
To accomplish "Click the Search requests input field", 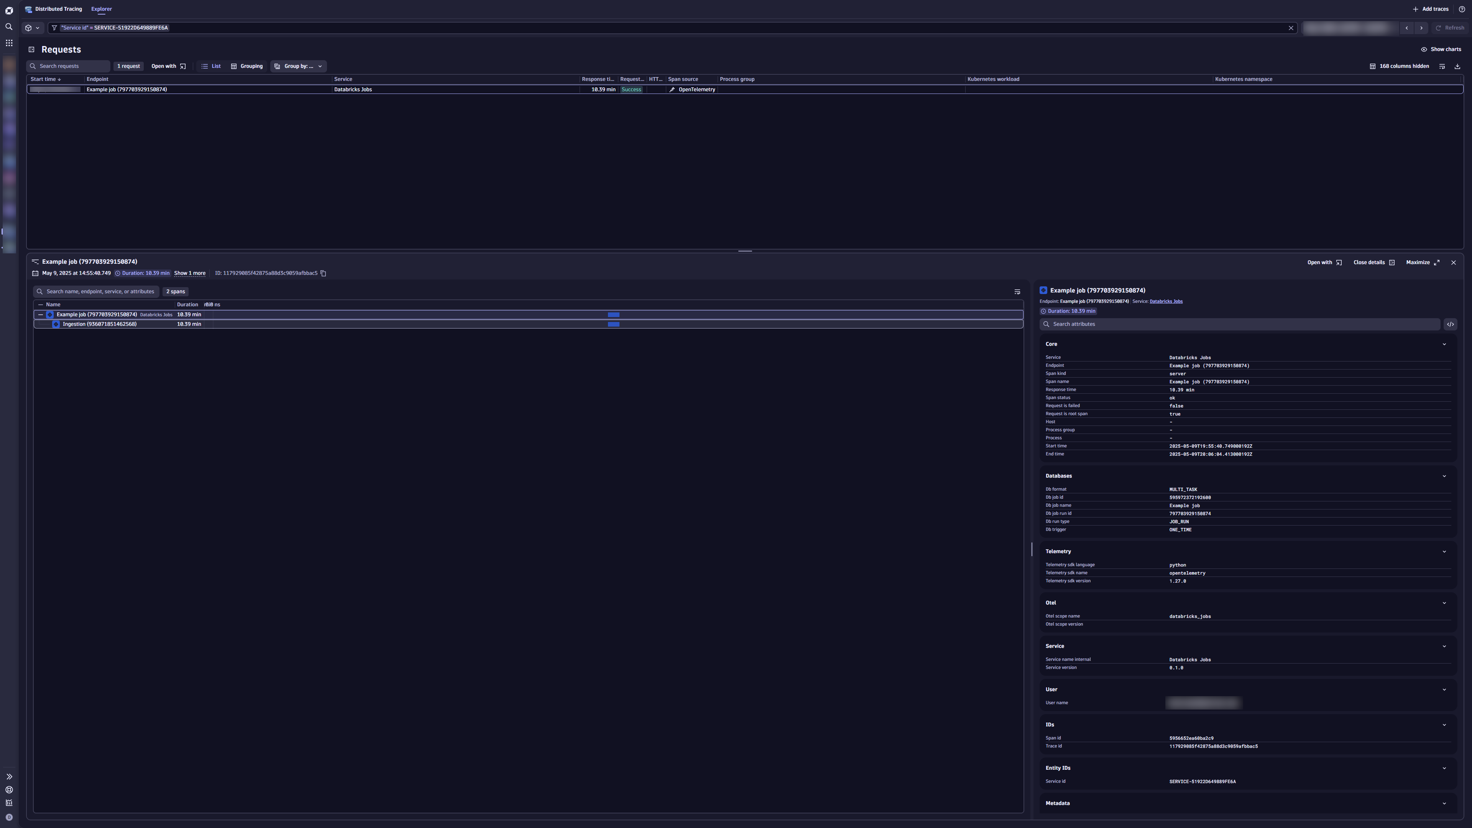I will pos(68,66).
